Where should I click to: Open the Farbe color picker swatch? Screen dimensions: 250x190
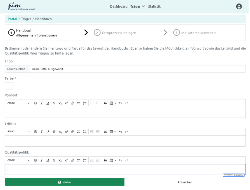click(9, 85)
